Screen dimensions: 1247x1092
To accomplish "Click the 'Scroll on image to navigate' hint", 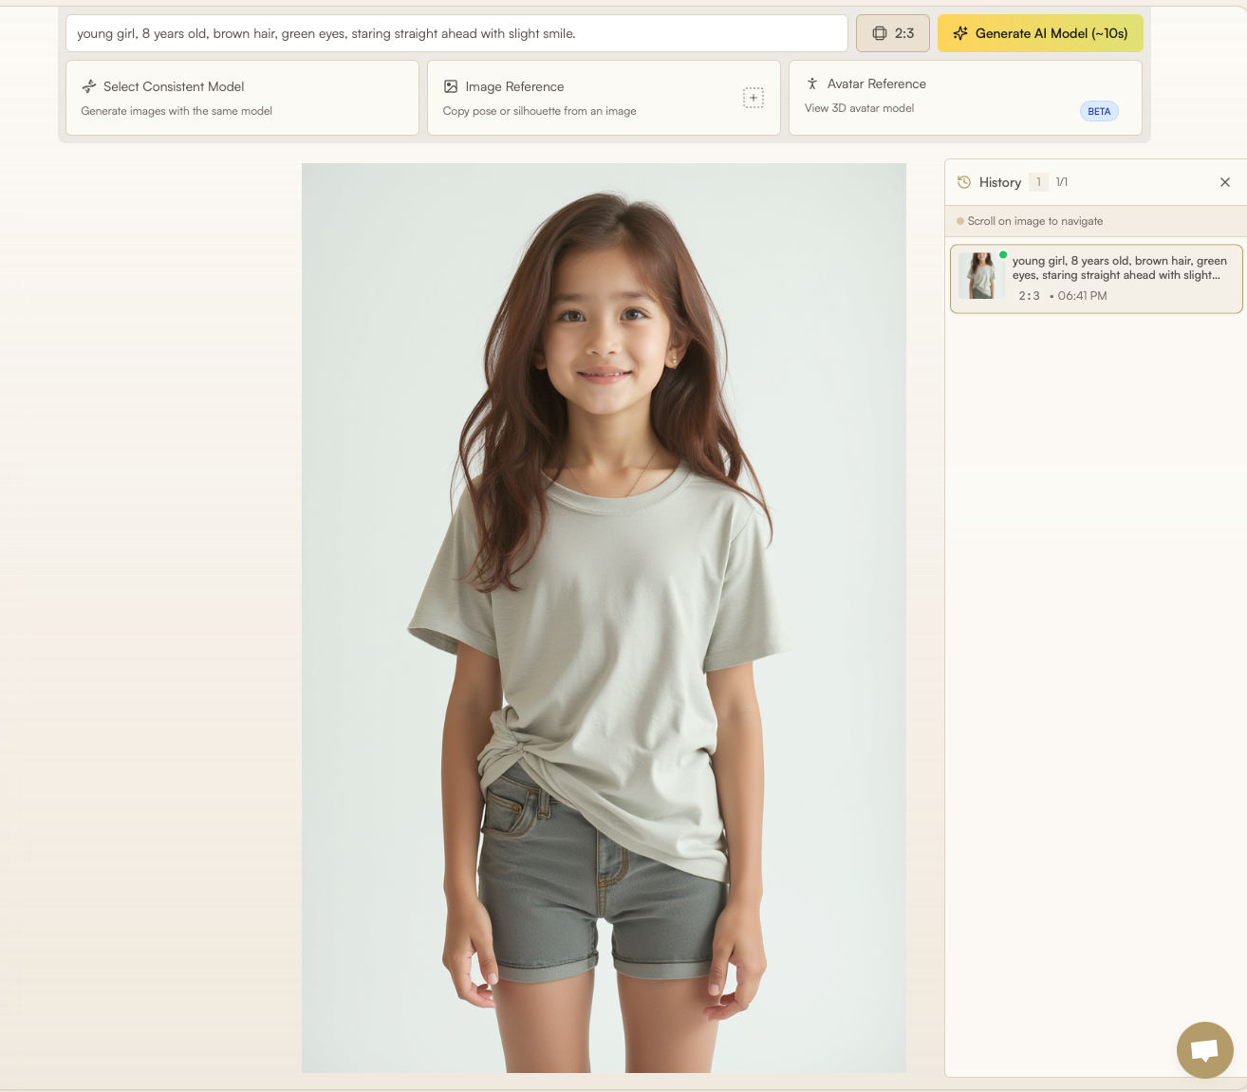I will 1034,221.
